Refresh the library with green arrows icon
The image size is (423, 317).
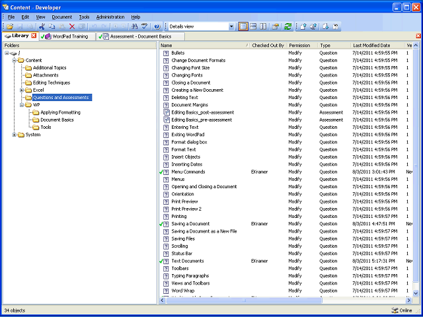pyautogui.click(x=288, y=26)
